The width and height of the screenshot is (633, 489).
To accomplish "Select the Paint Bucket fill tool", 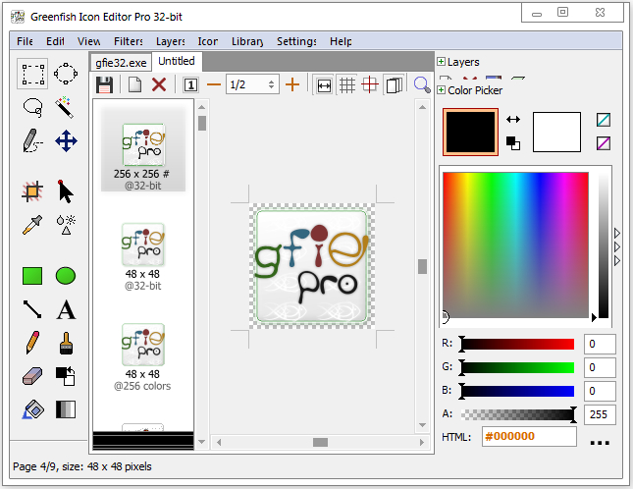I will (x=32, y=409).
